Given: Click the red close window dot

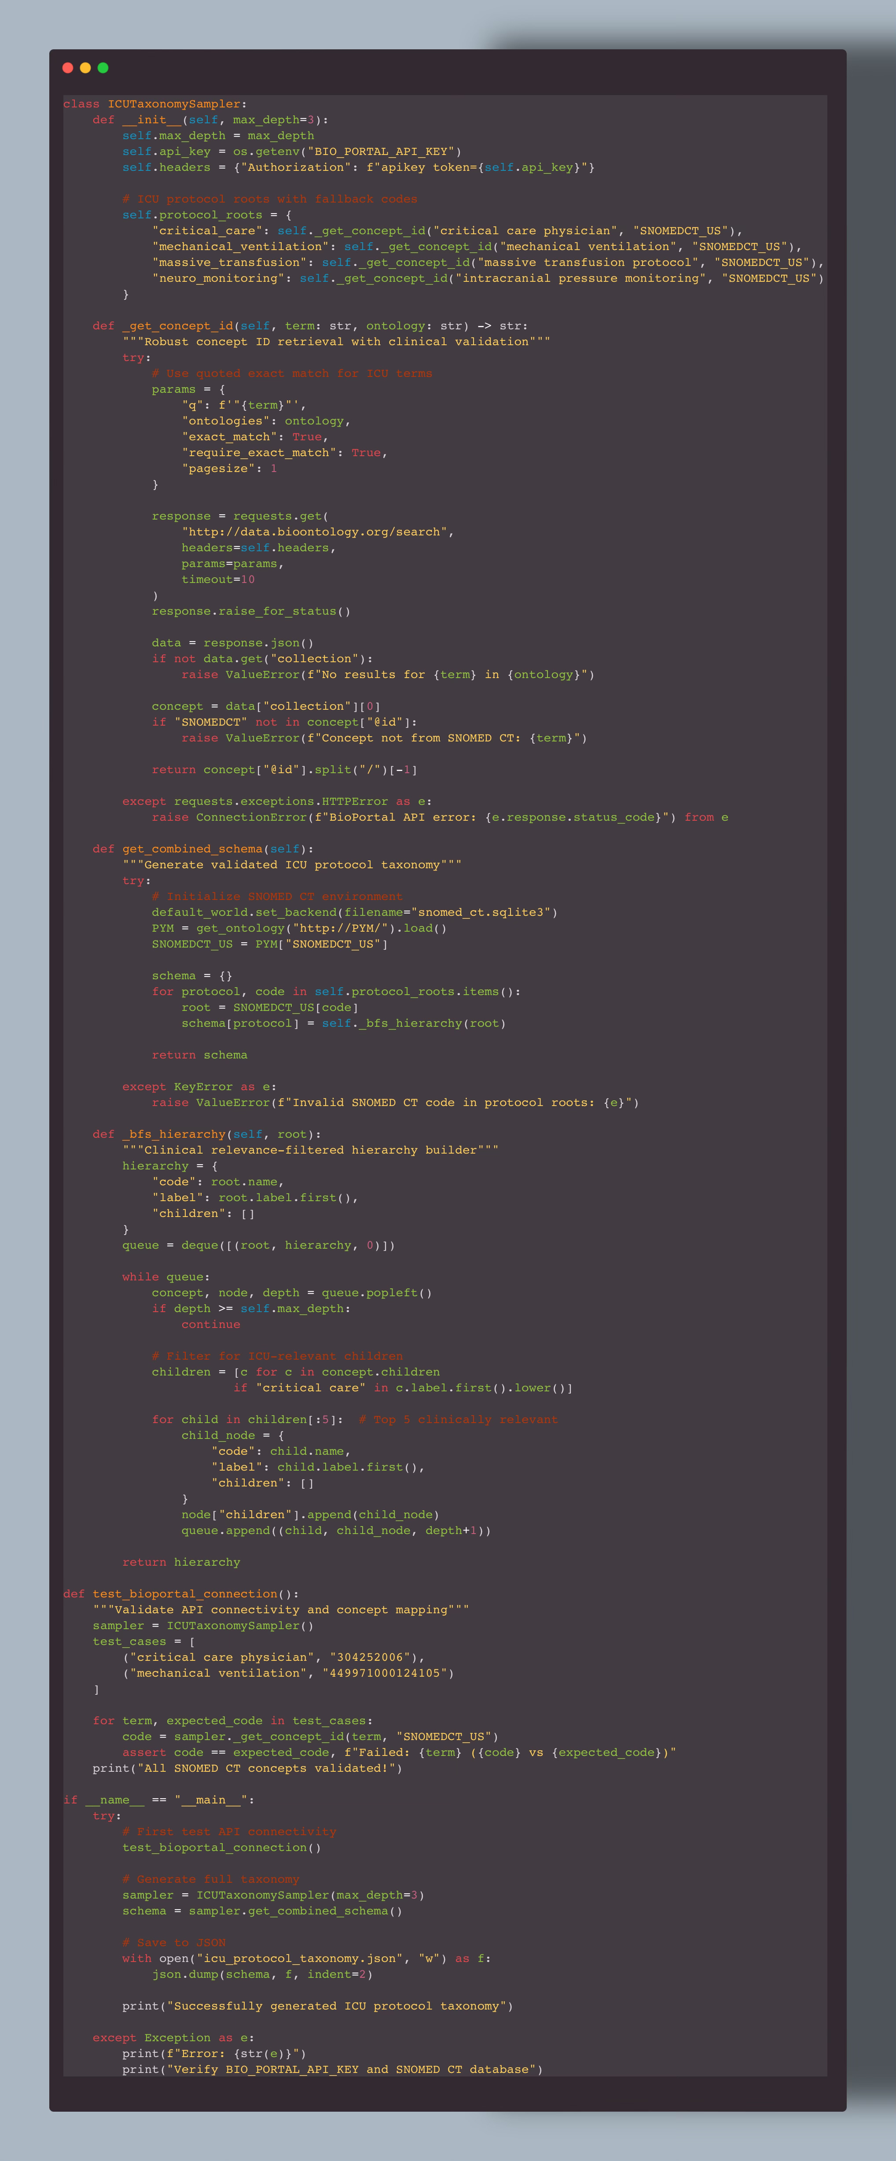Looking at the screenshot, I should (68, 68).
